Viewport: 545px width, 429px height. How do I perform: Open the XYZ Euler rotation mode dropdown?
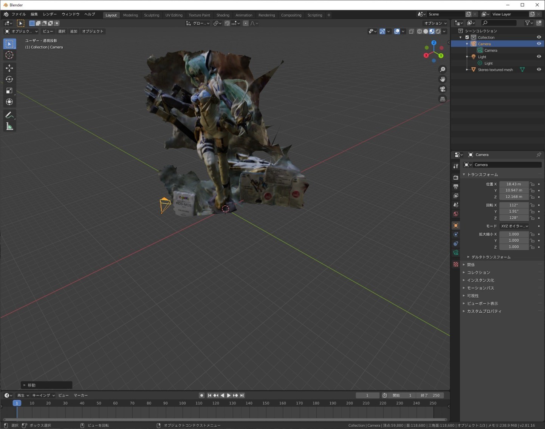click(514, 226)
